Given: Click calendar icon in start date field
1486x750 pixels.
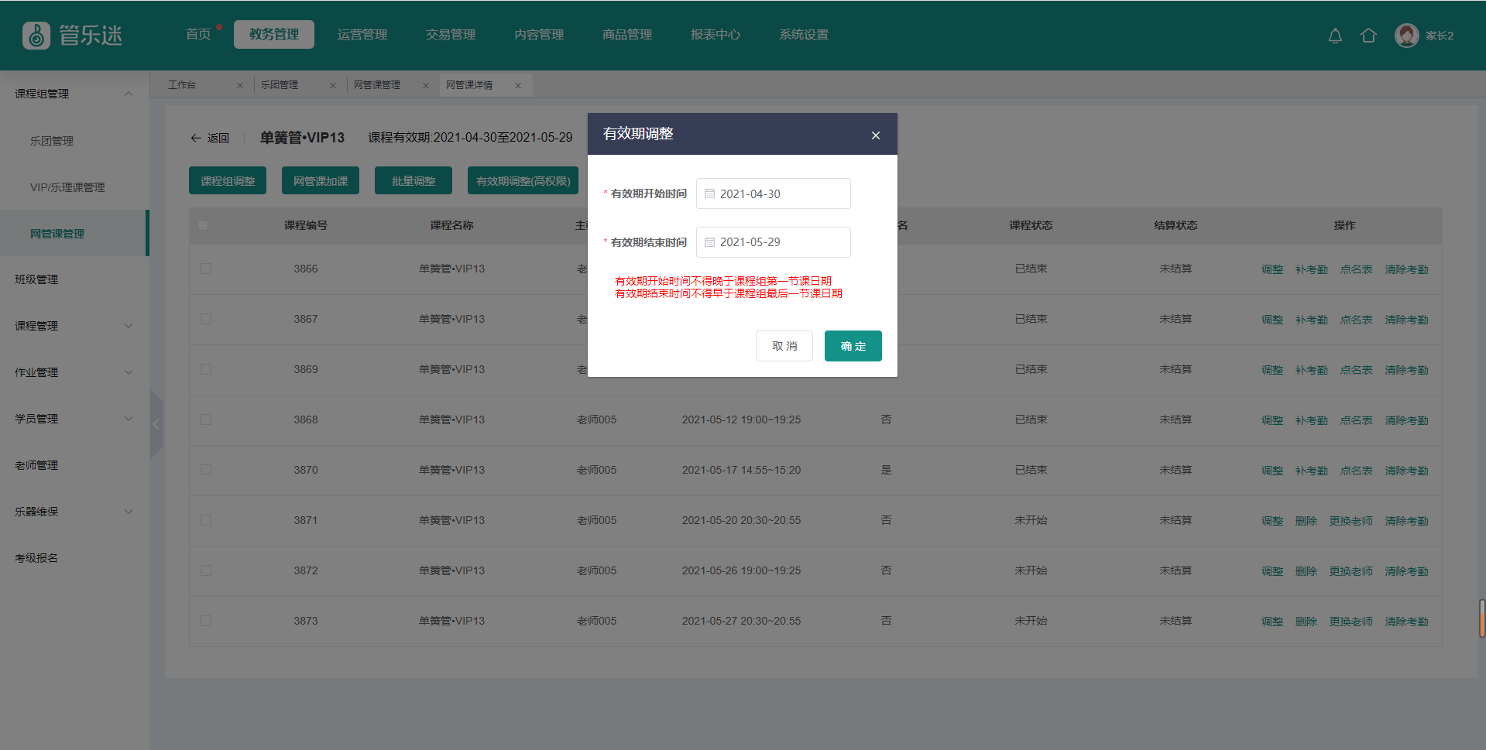Looking at the screenshot, I should (x=709, y=193).
